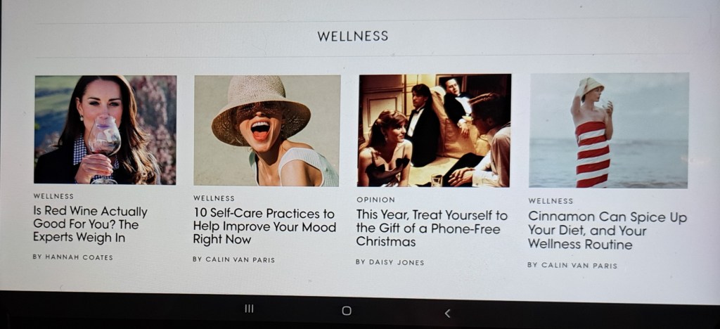
Task: Select the WELLNESS section heading
Action: pos(353,37)
